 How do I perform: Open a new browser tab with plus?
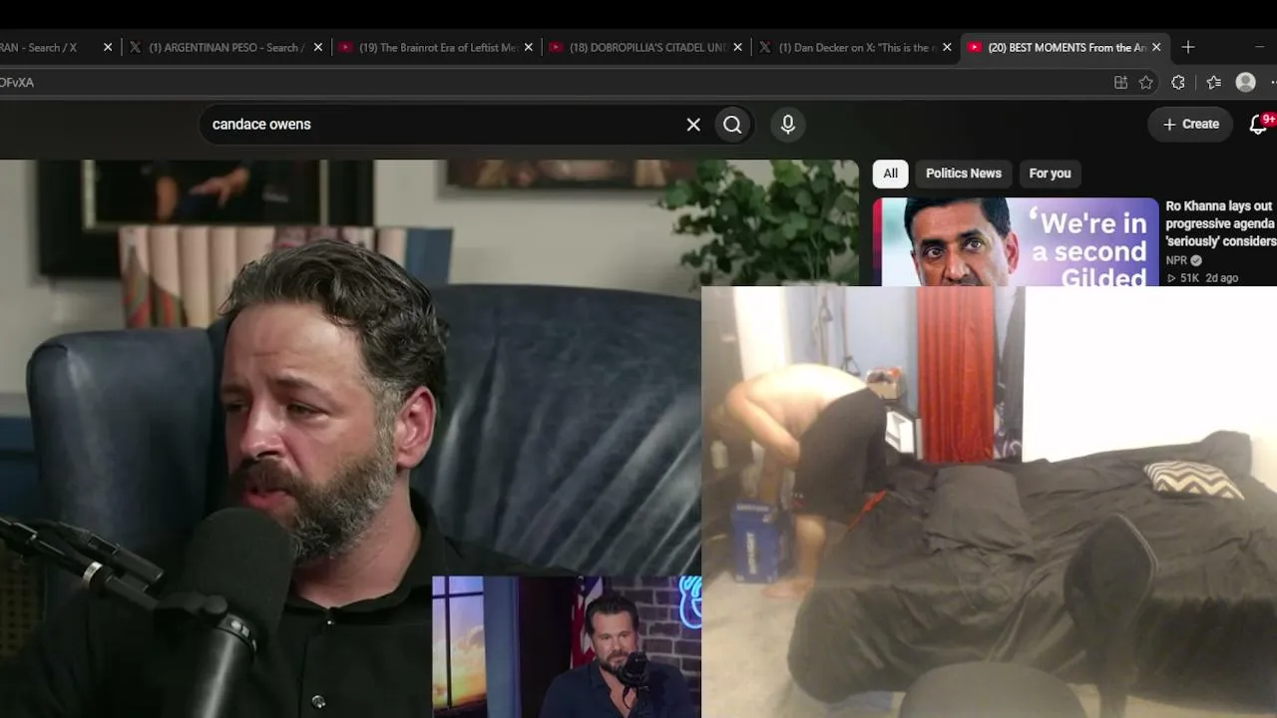1188,47
